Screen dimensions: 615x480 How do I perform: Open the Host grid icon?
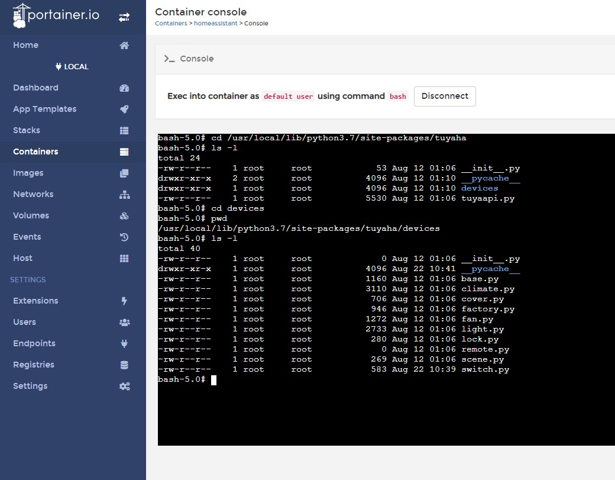[124, 258]
